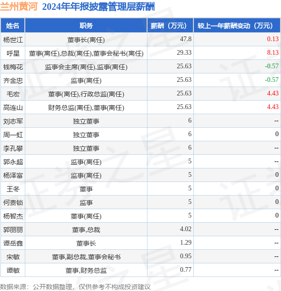This screenshot has height=291, width=281.
Task: Click the name 王冬
Action: coord(13,189)
